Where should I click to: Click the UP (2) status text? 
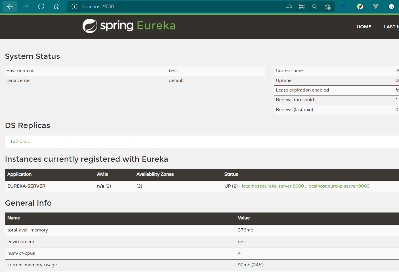tap(231, 186)
